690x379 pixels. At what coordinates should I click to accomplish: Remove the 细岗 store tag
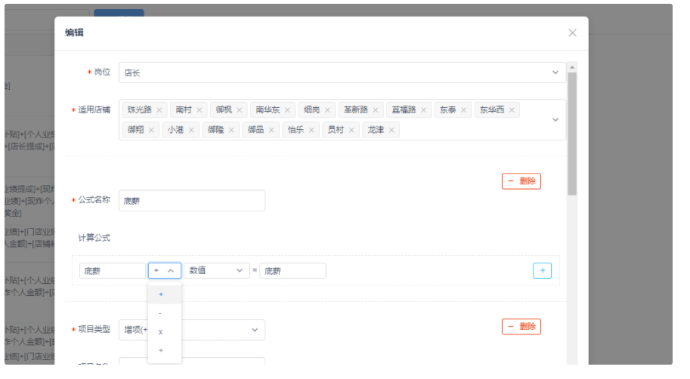click(x=327, y=110)
